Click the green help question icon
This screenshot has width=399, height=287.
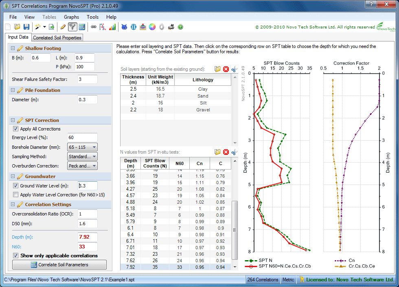(x=180, y=27)
